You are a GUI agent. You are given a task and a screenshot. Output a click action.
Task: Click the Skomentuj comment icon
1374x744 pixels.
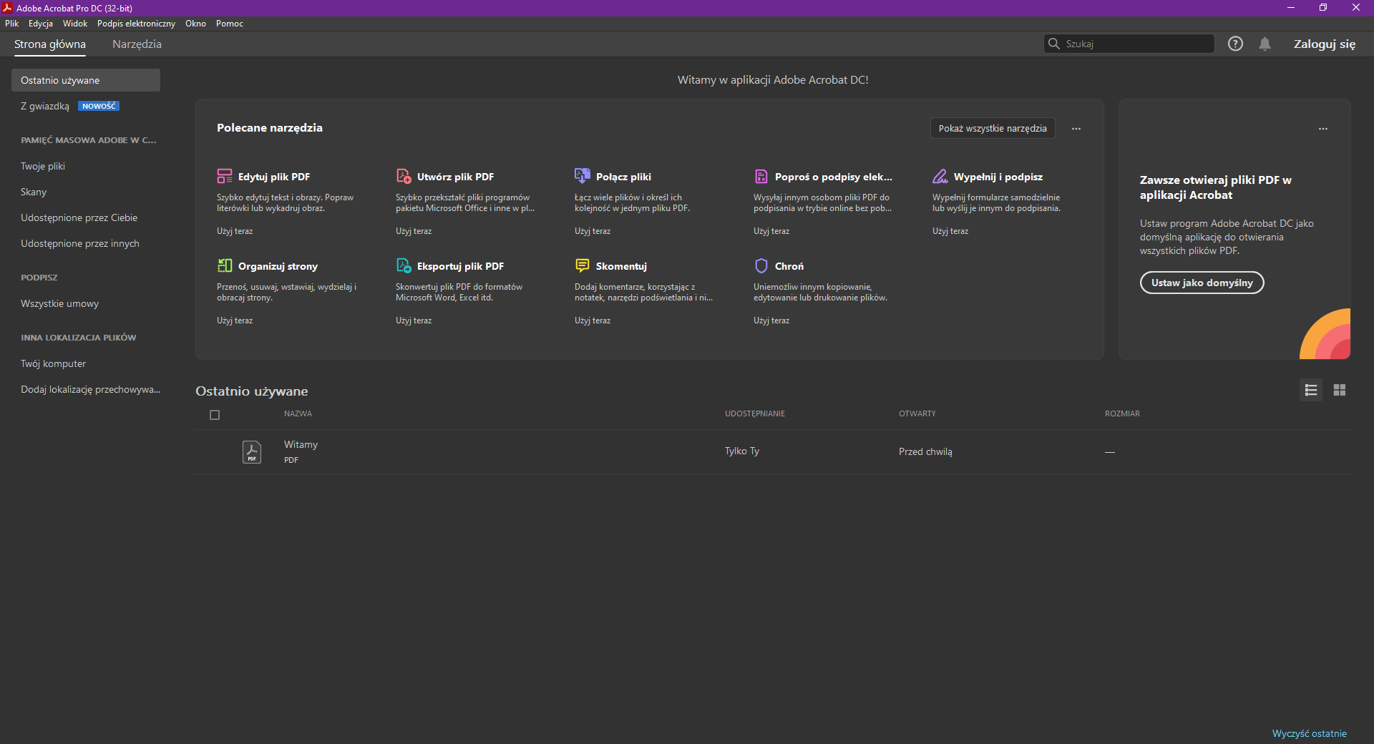pos(583,265)
